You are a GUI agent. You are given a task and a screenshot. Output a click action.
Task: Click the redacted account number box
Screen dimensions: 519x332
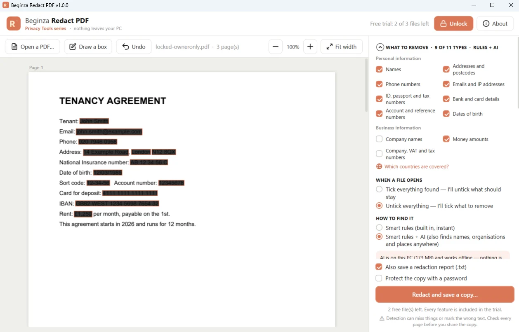171,183
